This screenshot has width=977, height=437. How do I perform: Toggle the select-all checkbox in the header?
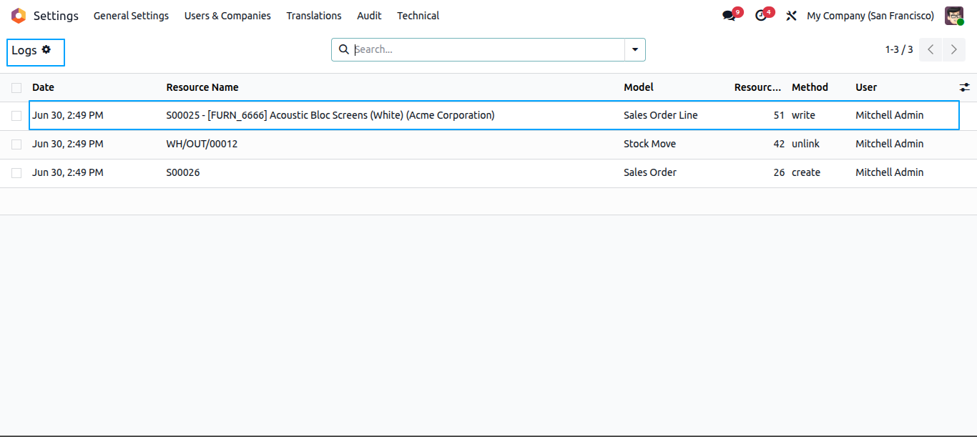16,88
